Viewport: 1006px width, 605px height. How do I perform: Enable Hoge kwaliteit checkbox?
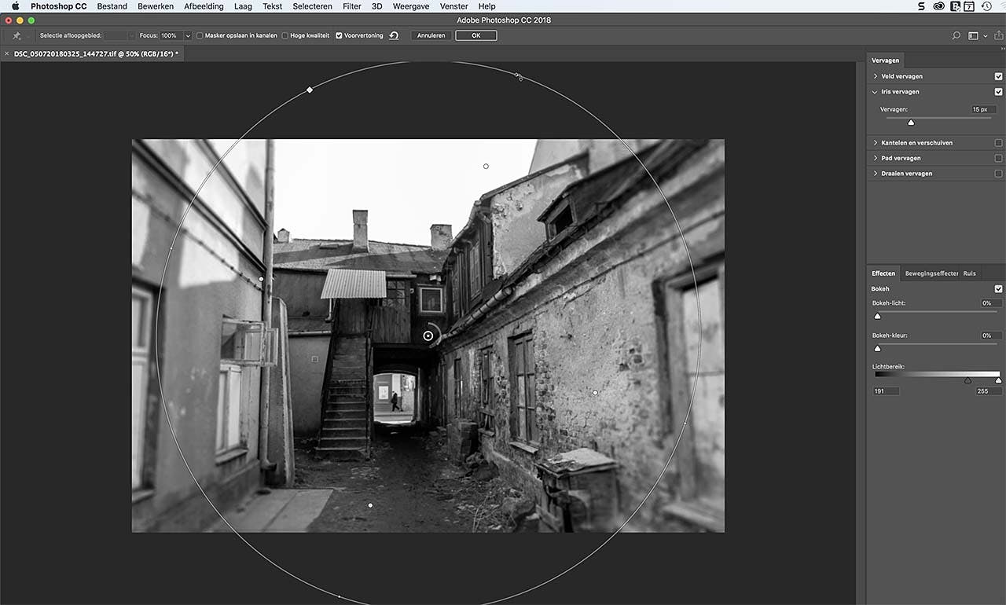coord(285,35)
